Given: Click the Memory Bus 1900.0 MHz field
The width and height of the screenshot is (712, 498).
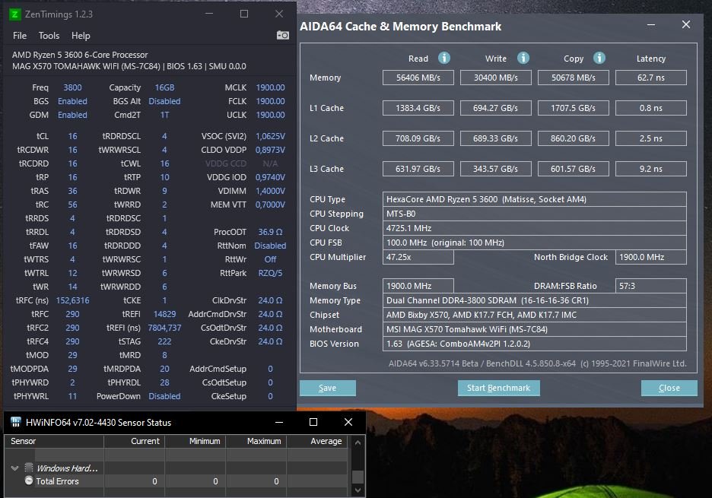Looking at the screenshot, I should pos(418,286).
